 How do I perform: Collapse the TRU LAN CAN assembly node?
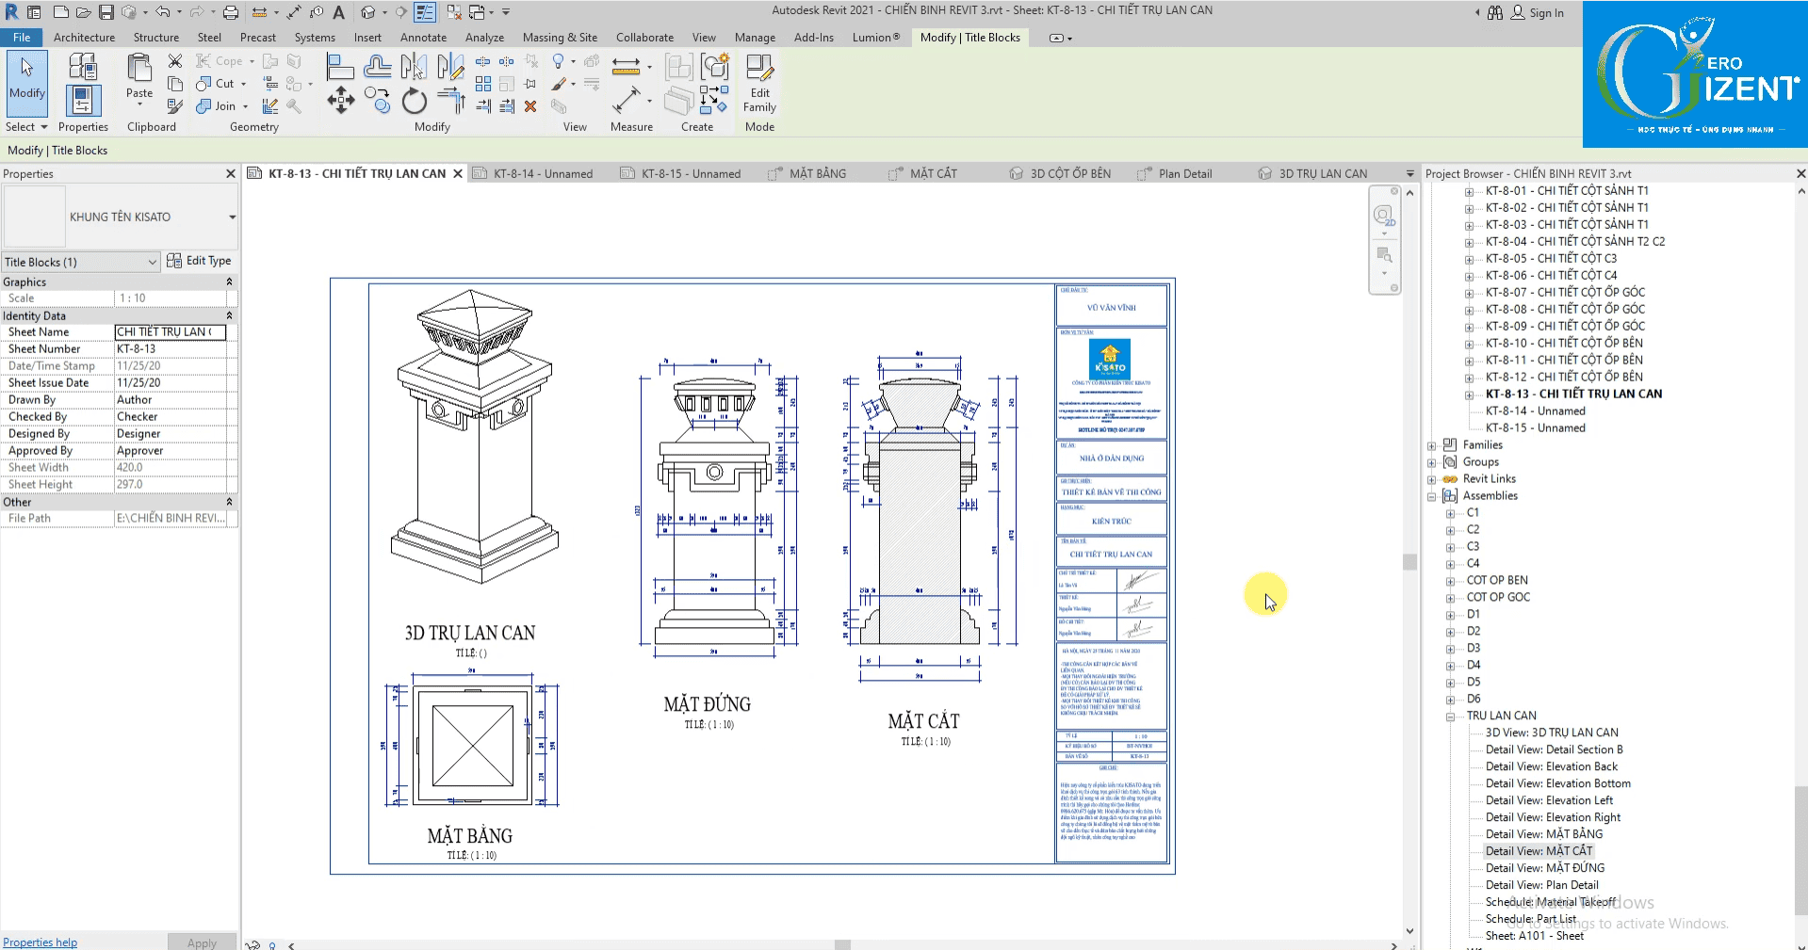pyautogui.click(x=1451, y=717)
